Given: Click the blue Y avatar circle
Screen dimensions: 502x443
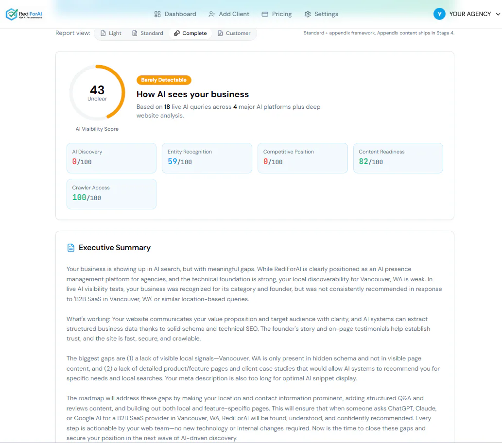Looking at the screenshot, I should (x=439, y=14).
